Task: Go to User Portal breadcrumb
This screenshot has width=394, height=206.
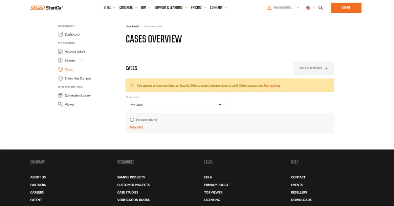Action: tap(132, 26)
